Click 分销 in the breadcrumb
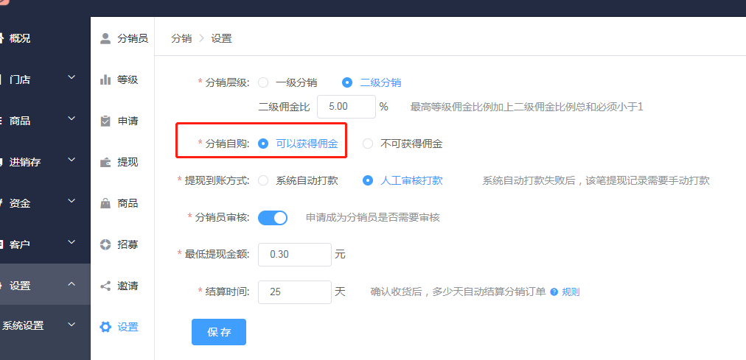 click(181, 38)
